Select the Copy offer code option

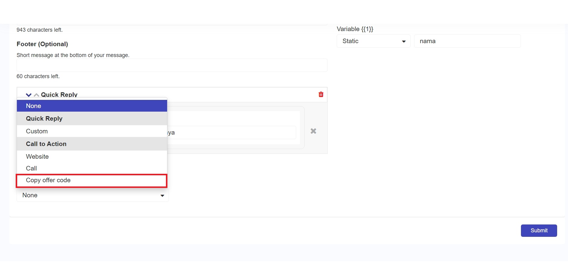pyautogui.click(x=91, y=180)
